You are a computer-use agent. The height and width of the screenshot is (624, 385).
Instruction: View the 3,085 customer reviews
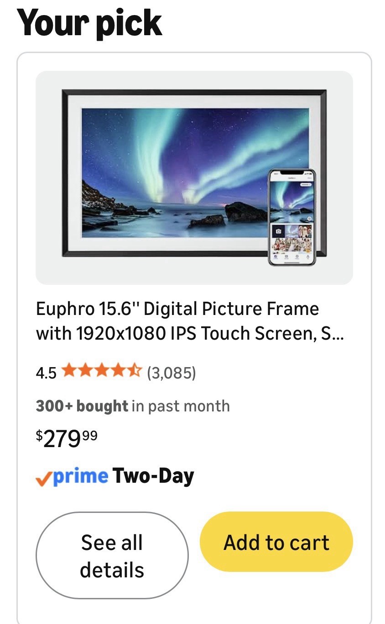pyautogui.click(x=171, y=373)
